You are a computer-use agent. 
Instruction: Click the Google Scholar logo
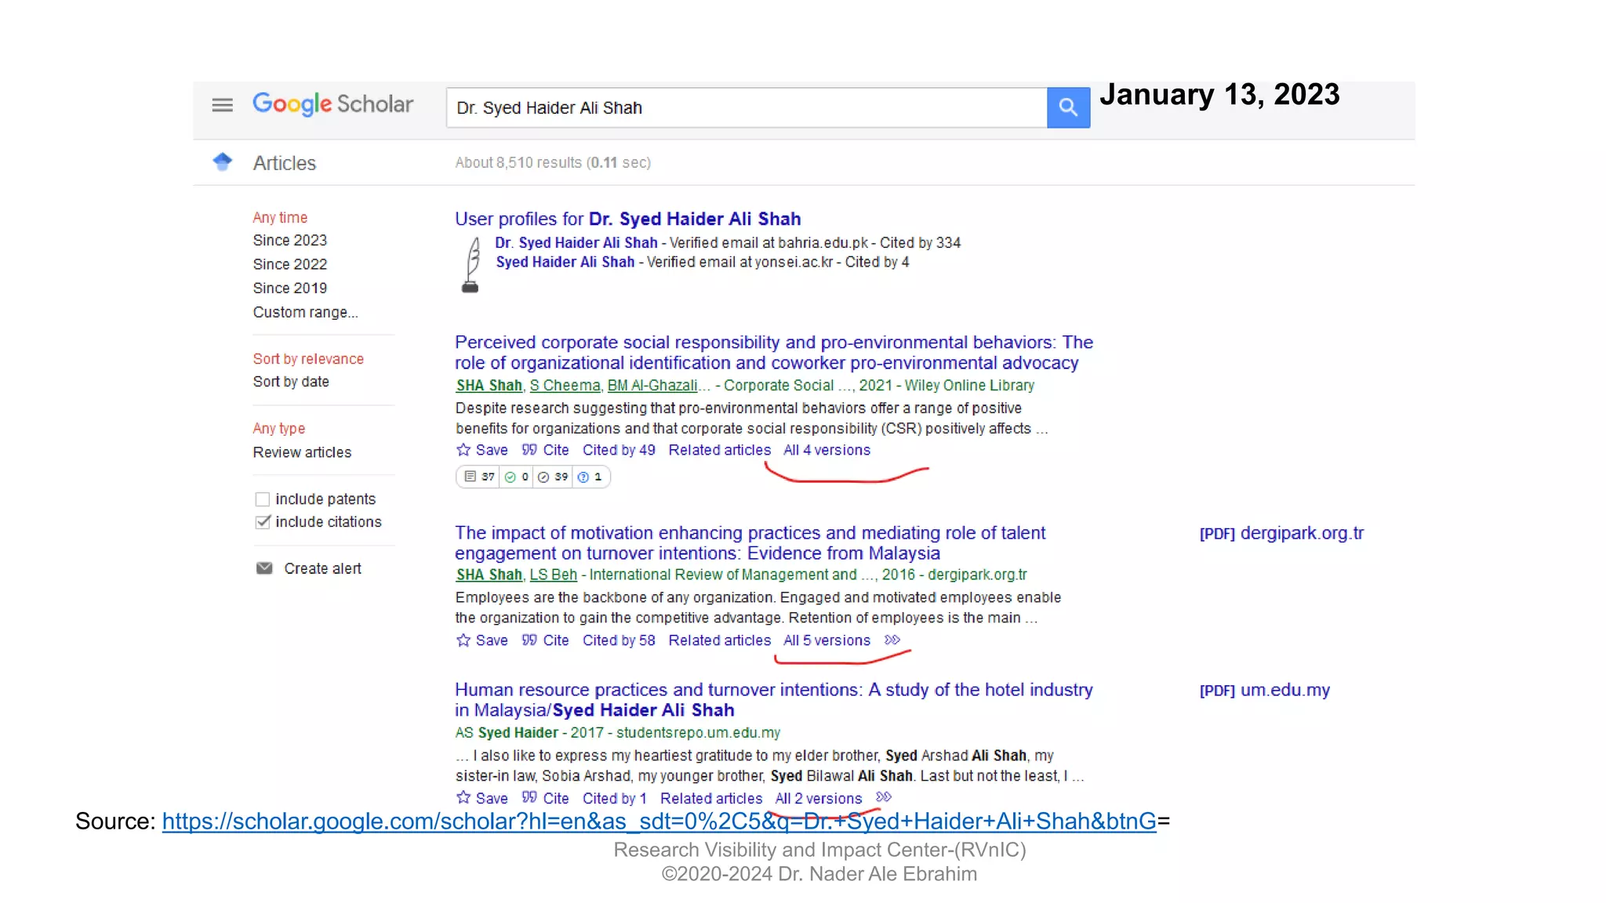coord(332,104)
